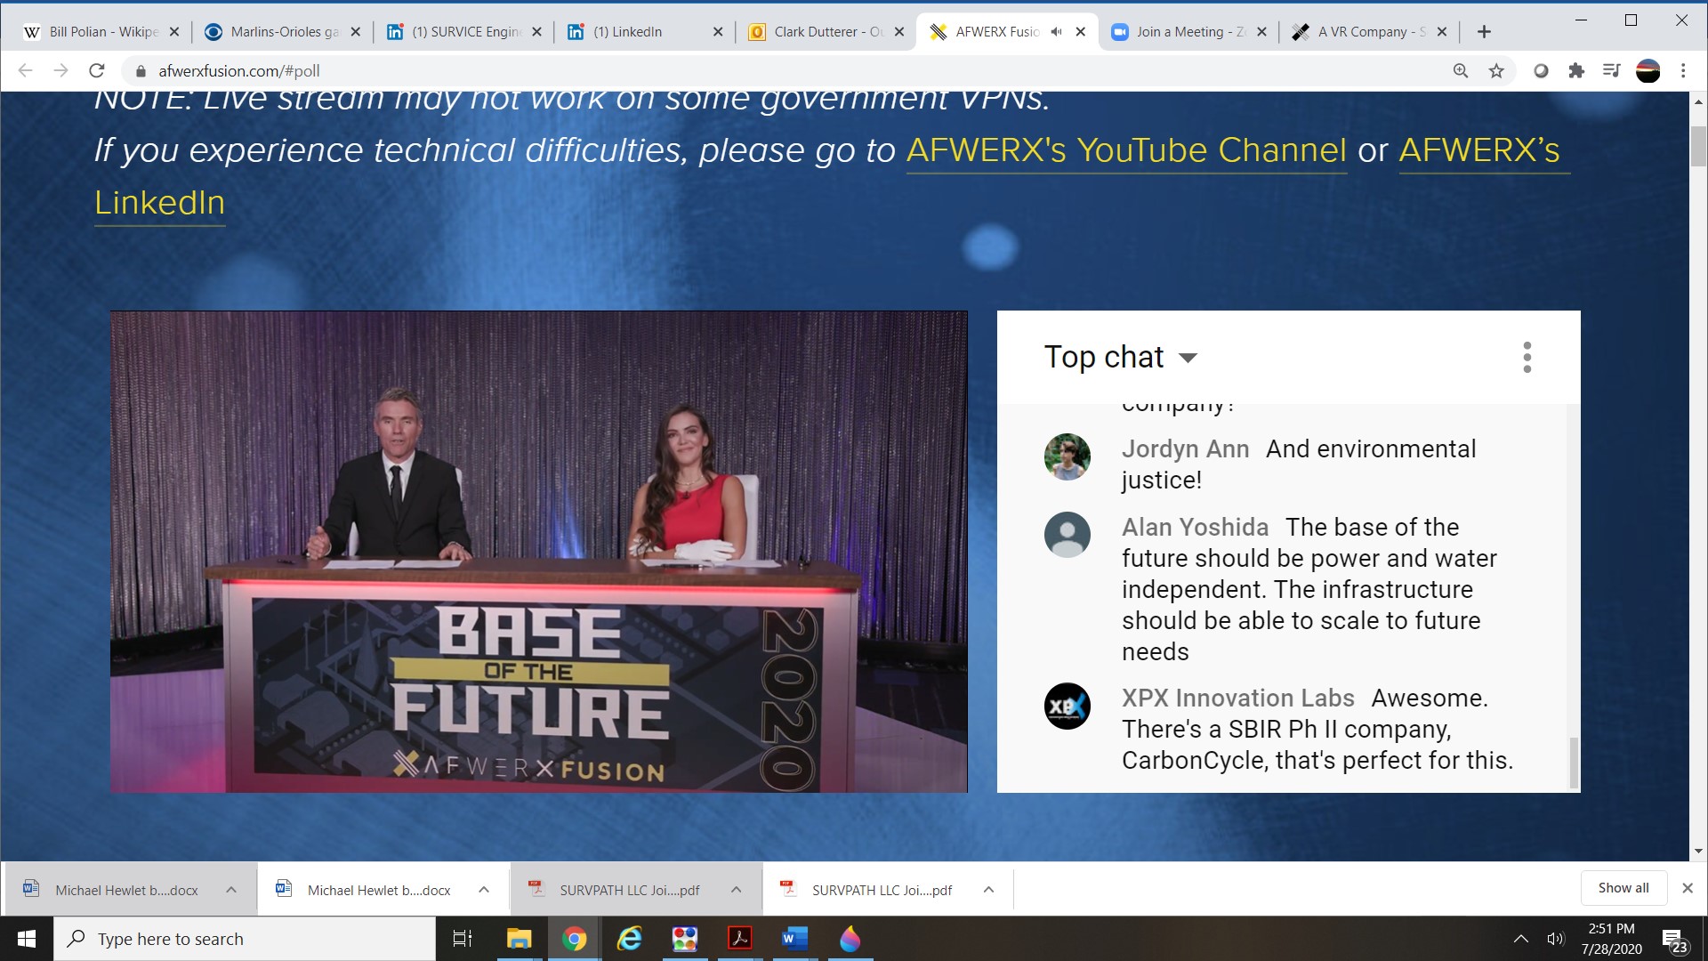Open the paint drop app on taskbar
The image size is (1708, 961).
850,939
